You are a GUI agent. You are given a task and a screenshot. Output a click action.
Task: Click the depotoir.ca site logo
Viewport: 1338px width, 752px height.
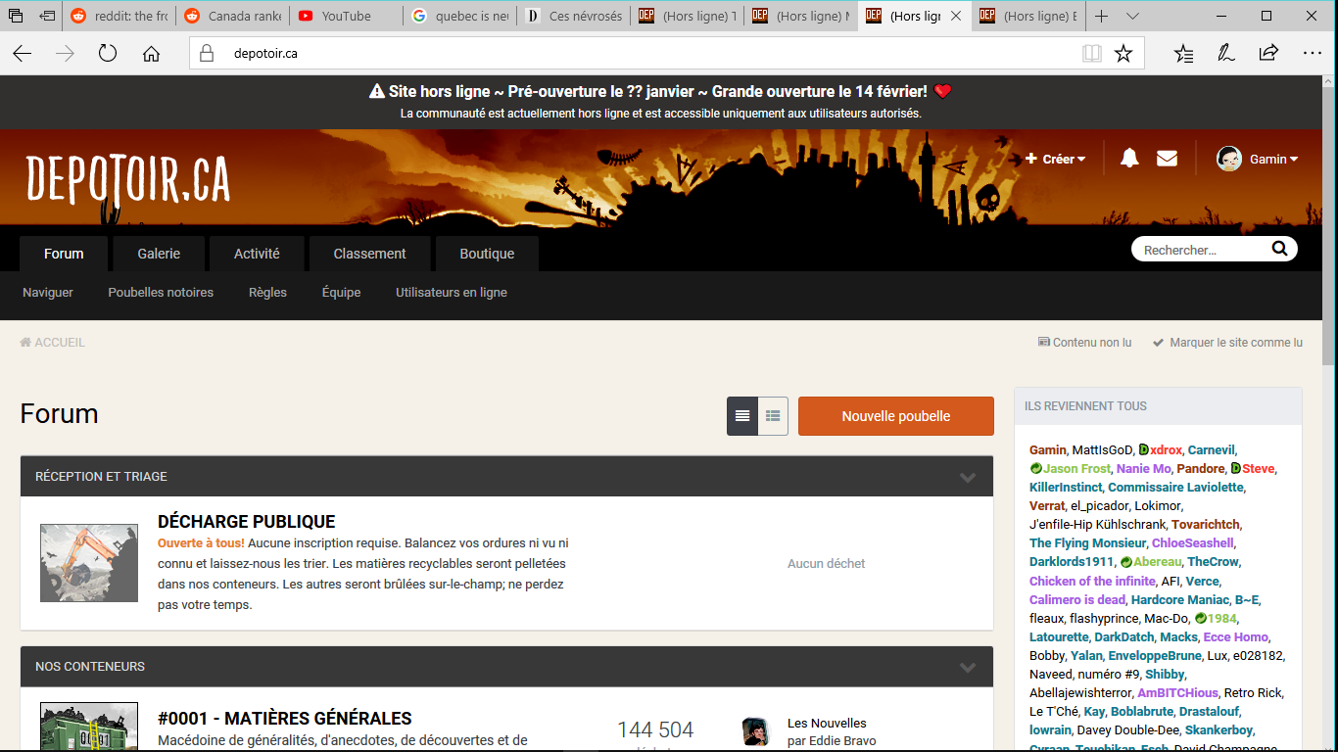(x=128, y=179)
